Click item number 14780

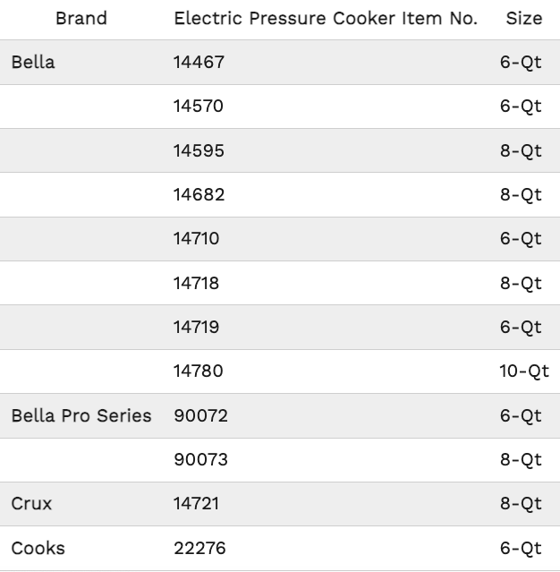click(199, 371)
